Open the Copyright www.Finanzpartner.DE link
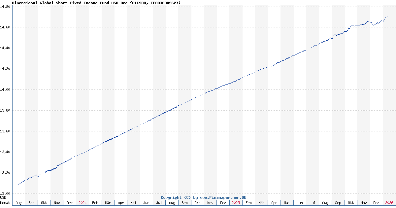This screenshot has width=396, height=208. (205, 197)
